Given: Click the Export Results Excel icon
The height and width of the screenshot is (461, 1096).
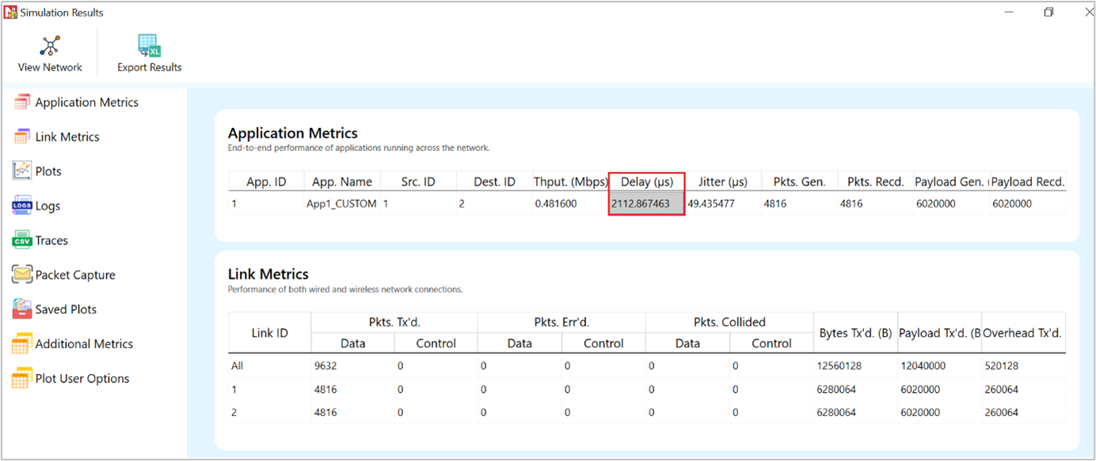Looking at the screenshot, I should tap(149, 45).
